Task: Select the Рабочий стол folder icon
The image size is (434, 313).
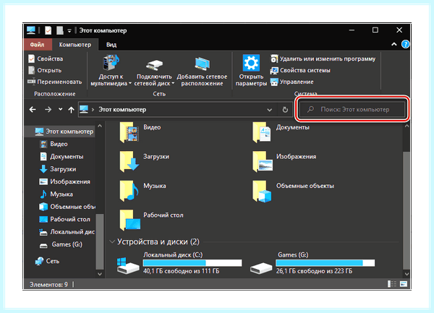Action: point(129,220)
